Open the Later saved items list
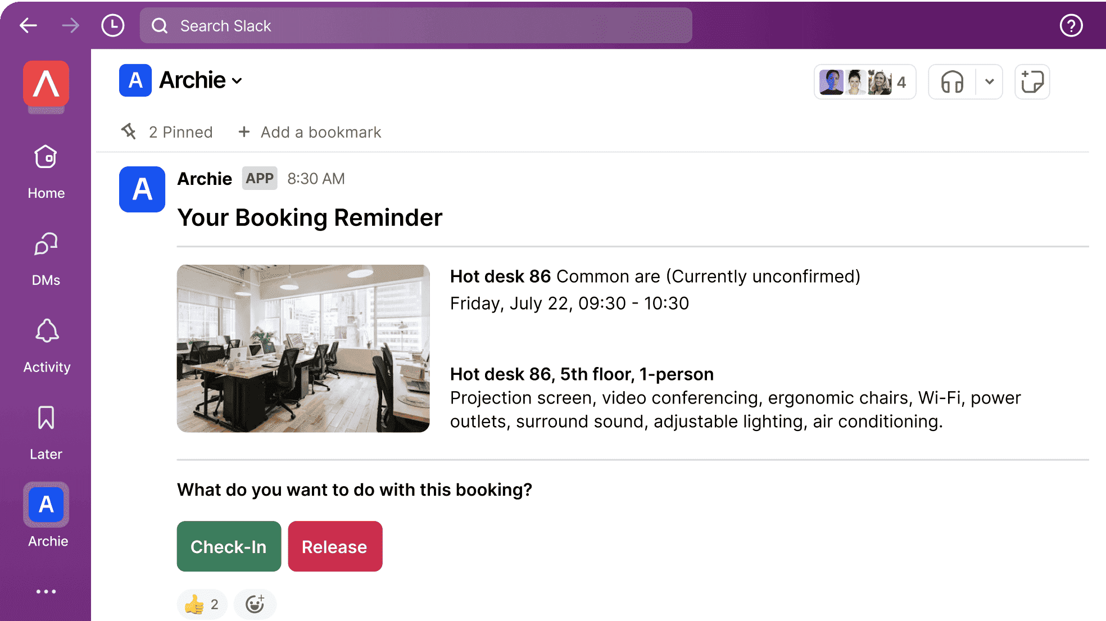The width and height of the screenshot is (1106, 621). pos(46,432)
